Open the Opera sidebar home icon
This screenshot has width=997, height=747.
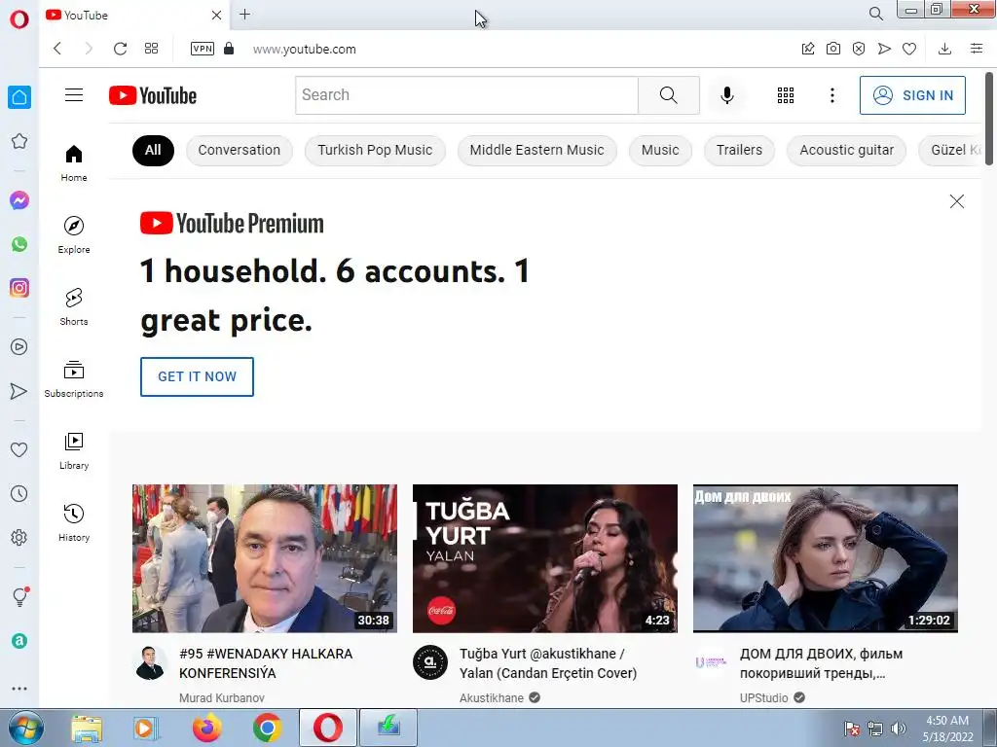(x=19, y=97)
